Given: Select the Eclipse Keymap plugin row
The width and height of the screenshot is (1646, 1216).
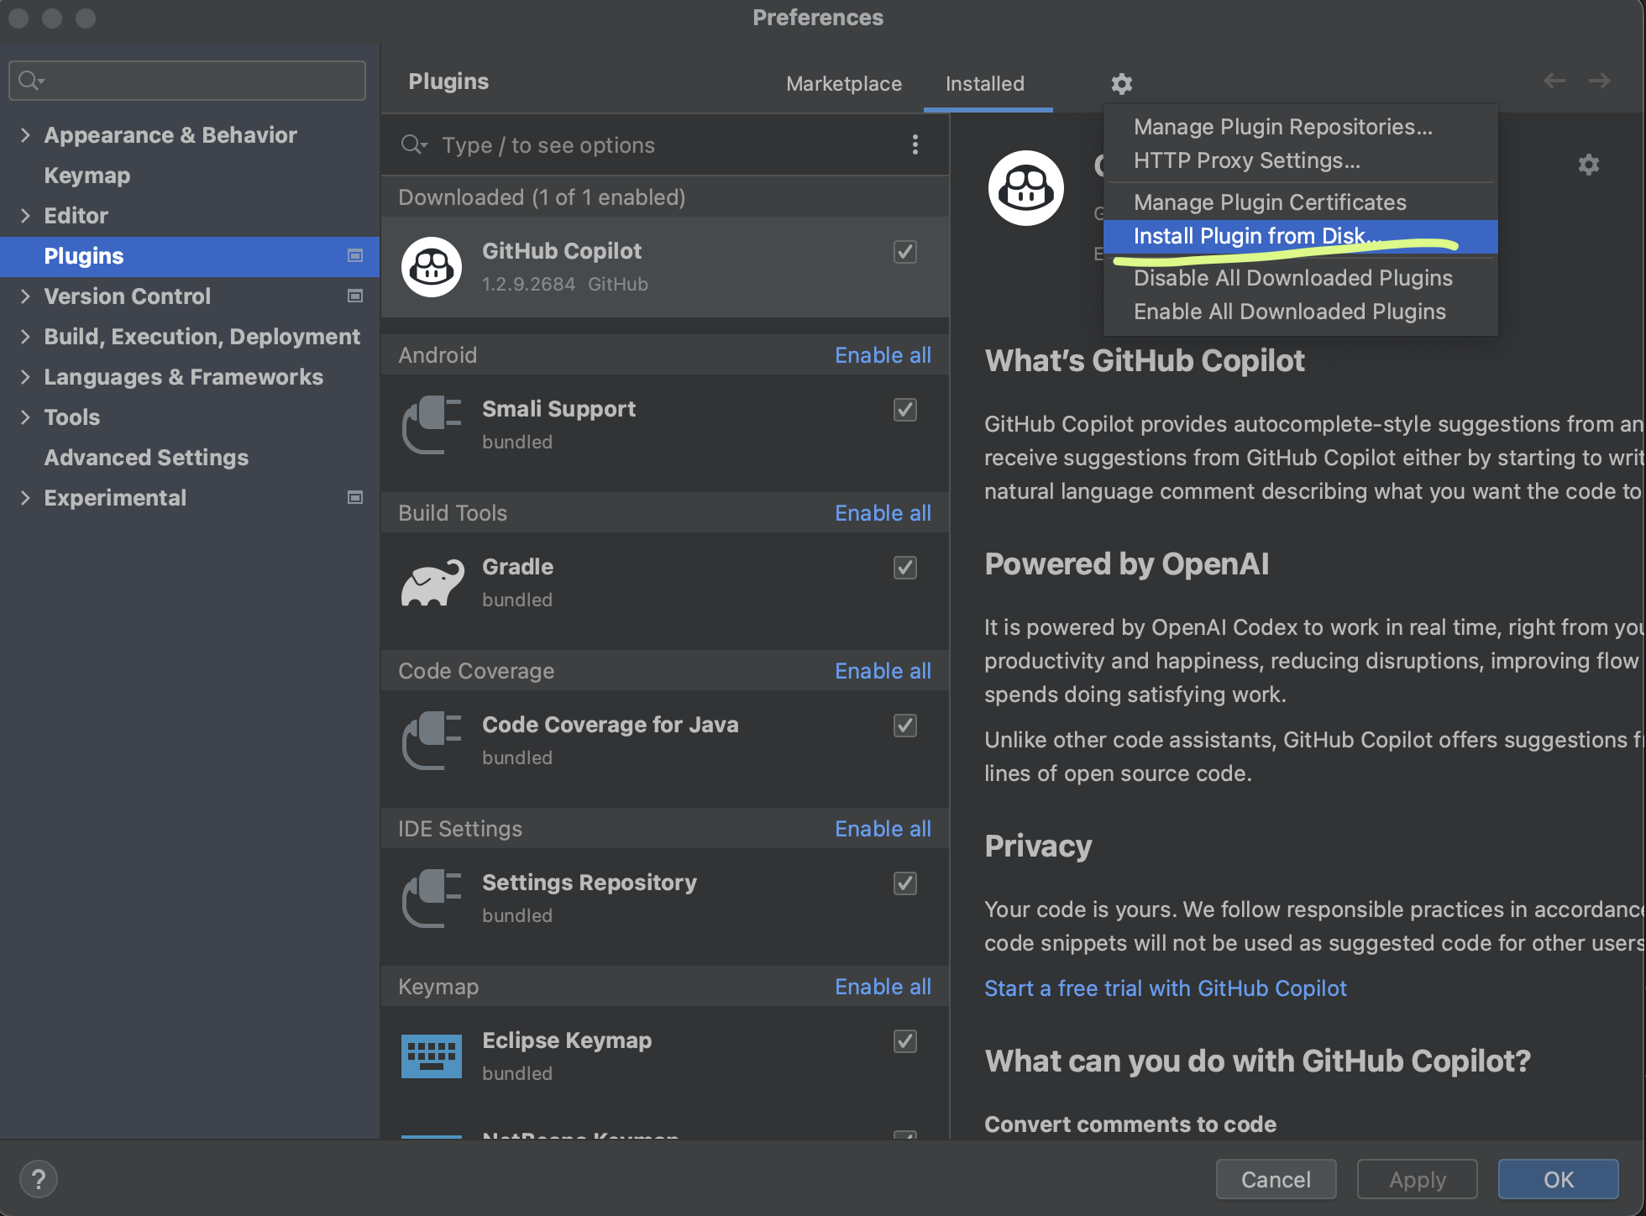Looking at the screenshot, I should 665,1056.
